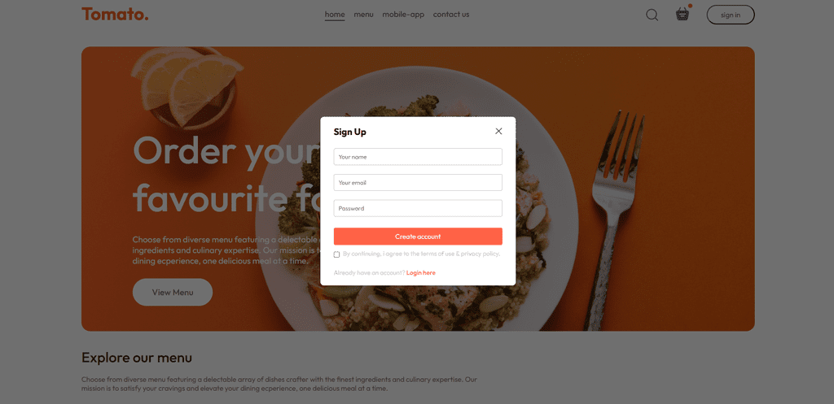834x404 pixels.
Task: Go to the home nav item
Action: point(335,15)
